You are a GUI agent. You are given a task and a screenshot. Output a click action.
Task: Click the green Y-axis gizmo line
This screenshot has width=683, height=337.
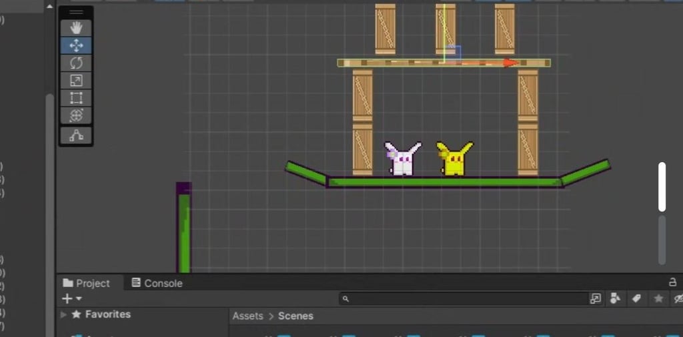tap(444, 31)
